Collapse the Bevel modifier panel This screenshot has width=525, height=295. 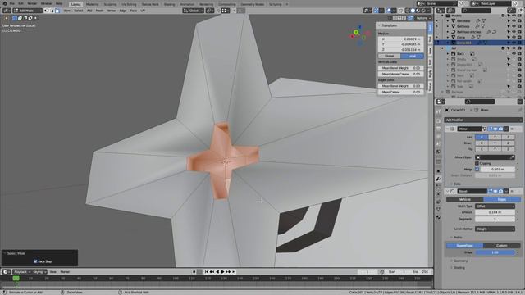tap(447, 191)
